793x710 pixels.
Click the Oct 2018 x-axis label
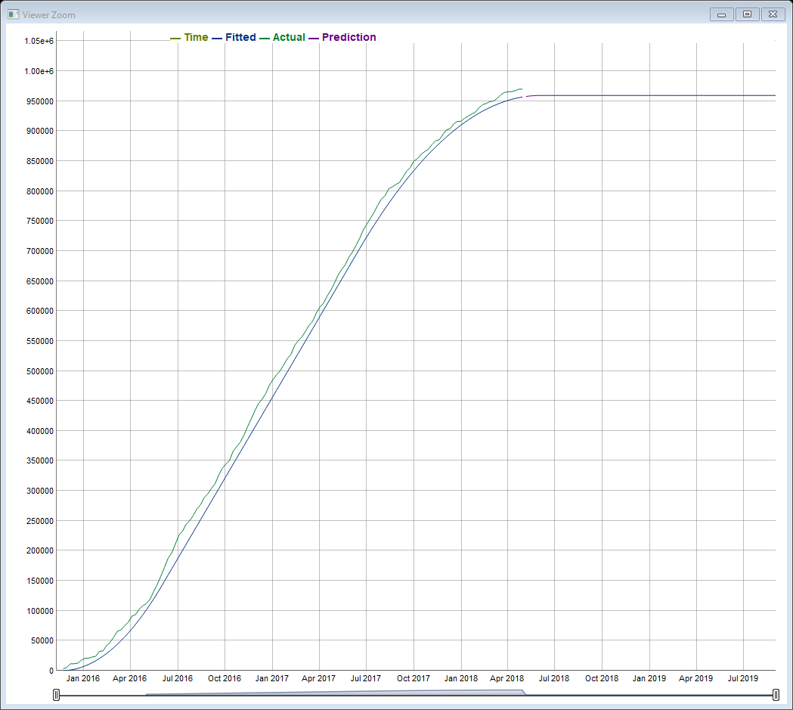click(x=602, y=679)
